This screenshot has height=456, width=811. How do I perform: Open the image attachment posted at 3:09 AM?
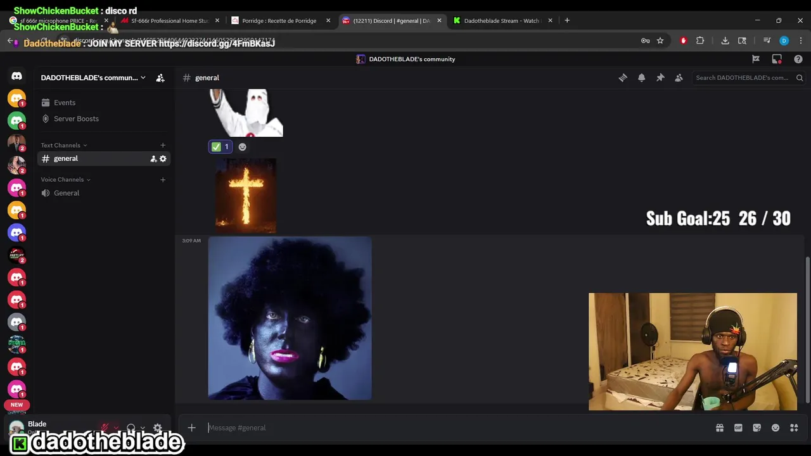click(290, 319)
